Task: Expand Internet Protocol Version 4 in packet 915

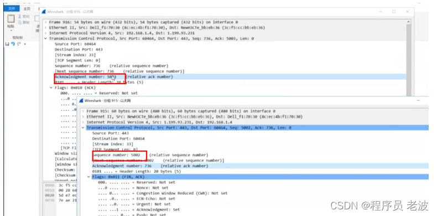Action: (83, 122)
